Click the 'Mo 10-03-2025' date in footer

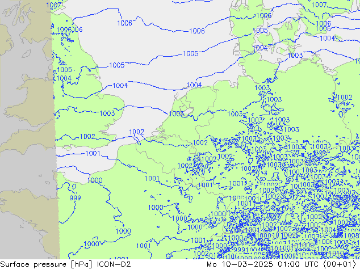(x=240, y=264)
